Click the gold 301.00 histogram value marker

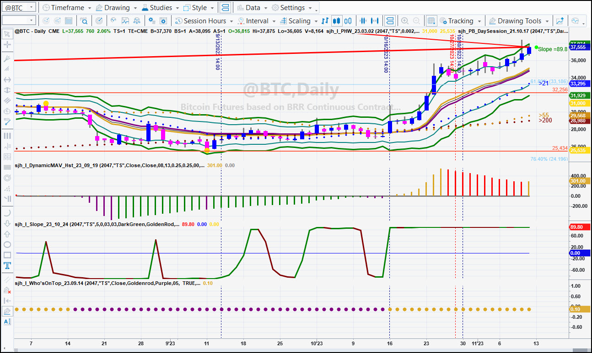(579, 181)
